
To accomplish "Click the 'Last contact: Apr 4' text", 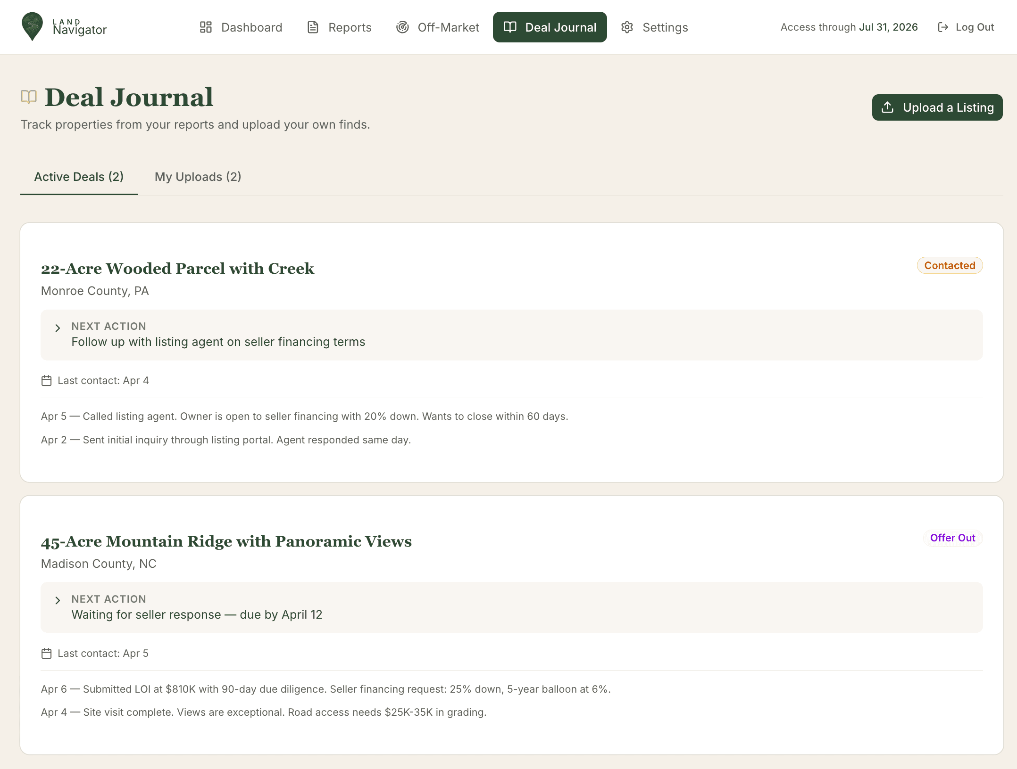I will click(103, 381).
